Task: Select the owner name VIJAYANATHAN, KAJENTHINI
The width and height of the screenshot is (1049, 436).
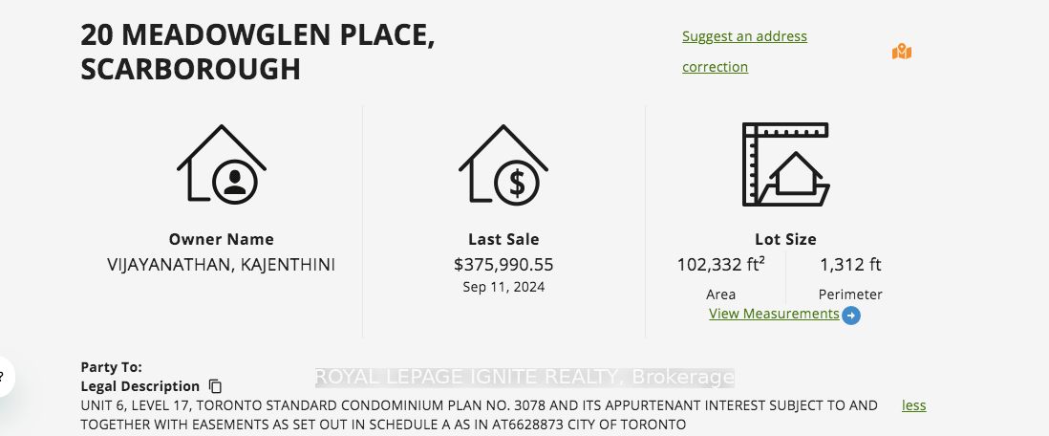Action: tap(222, 265)
